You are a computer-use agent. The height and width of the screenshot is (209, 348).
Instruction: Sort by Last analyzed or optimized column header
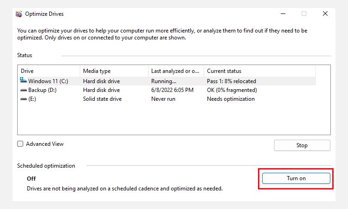pos(176,71)
